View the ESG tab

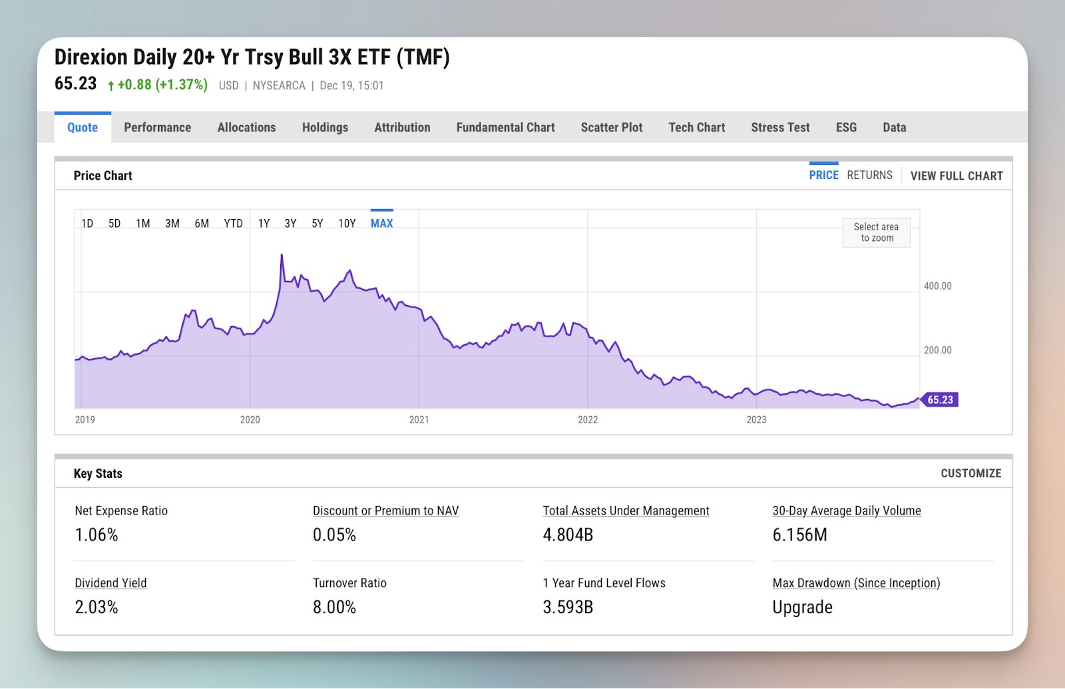tap(845, 127)
